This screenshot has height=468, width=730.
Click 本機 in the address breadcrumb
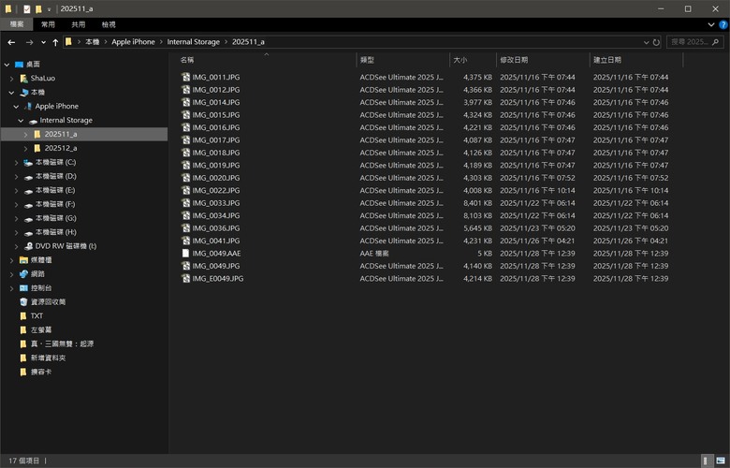pos(92,42)
